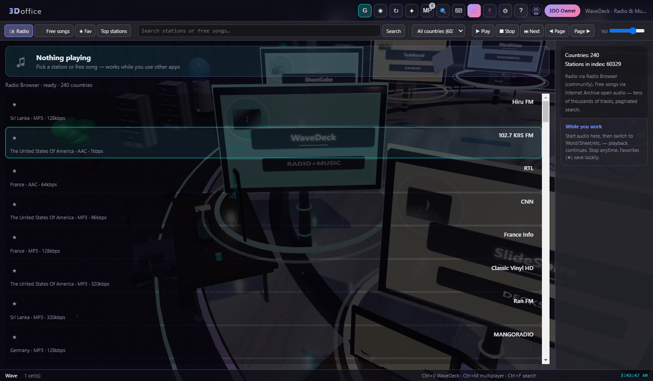
Task: Favorite 102.7 KIIS FM with its star
Action: 14,138
